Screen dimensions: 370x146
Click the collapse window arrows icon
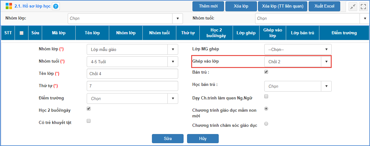coord(353,7)
